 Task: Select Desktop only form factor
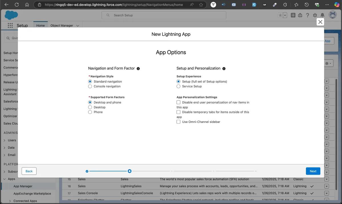(90, 107)
